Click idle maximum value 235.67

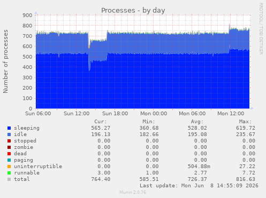[x=246, y=134]
